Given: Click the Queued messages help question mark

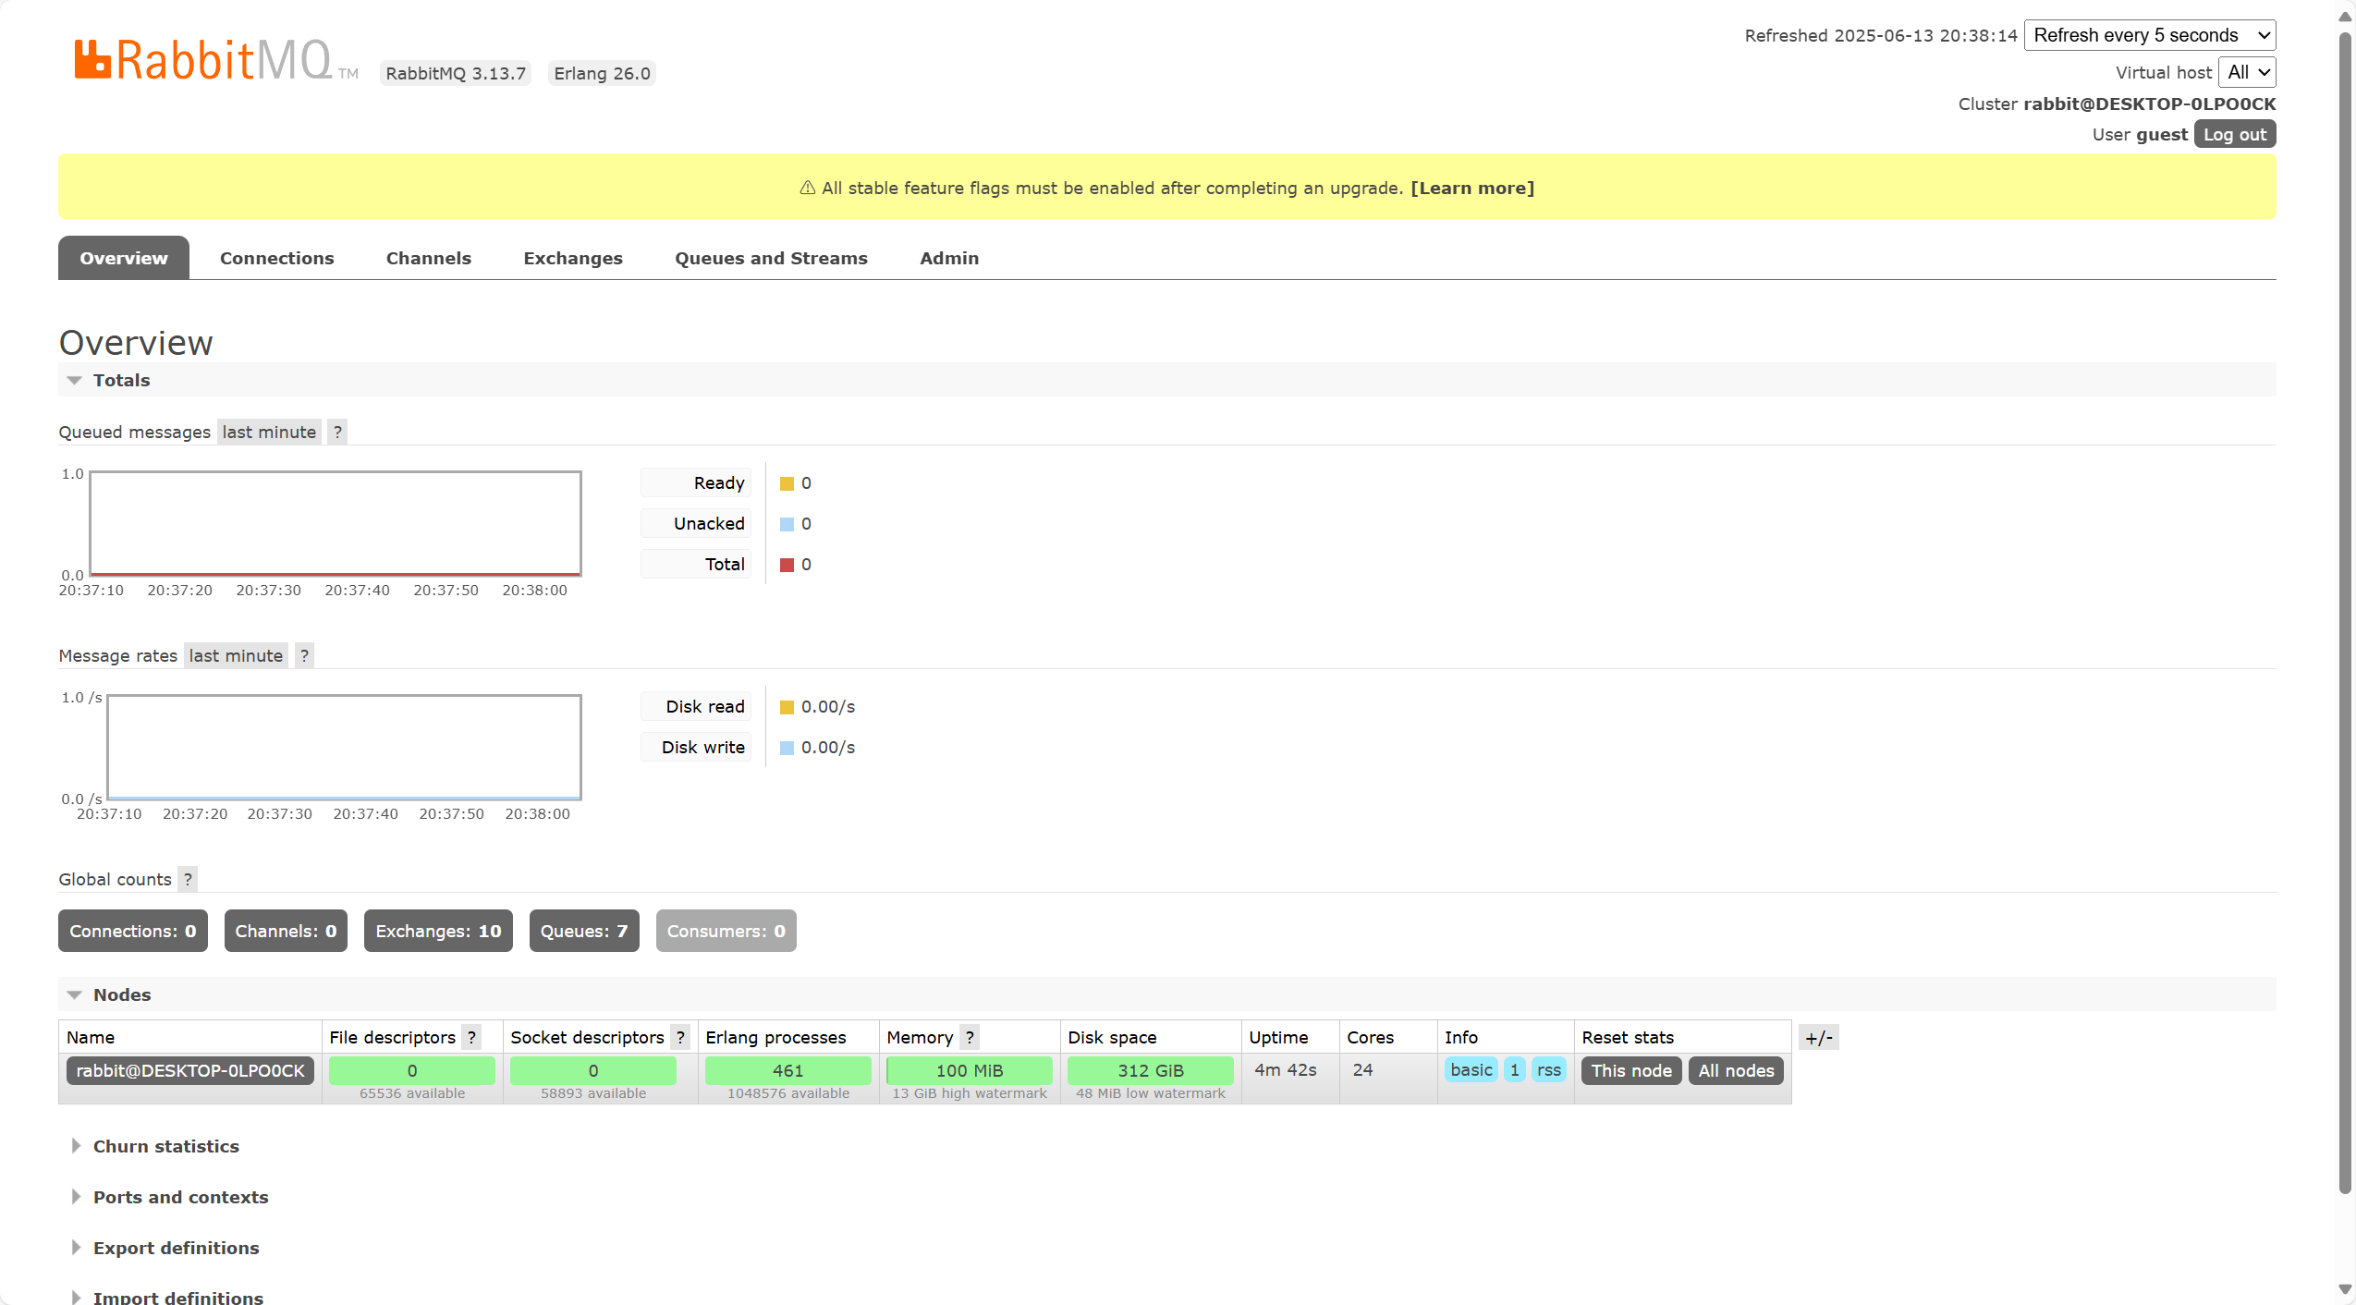Looking at the screenshot, I should click(x=337, y=432).
